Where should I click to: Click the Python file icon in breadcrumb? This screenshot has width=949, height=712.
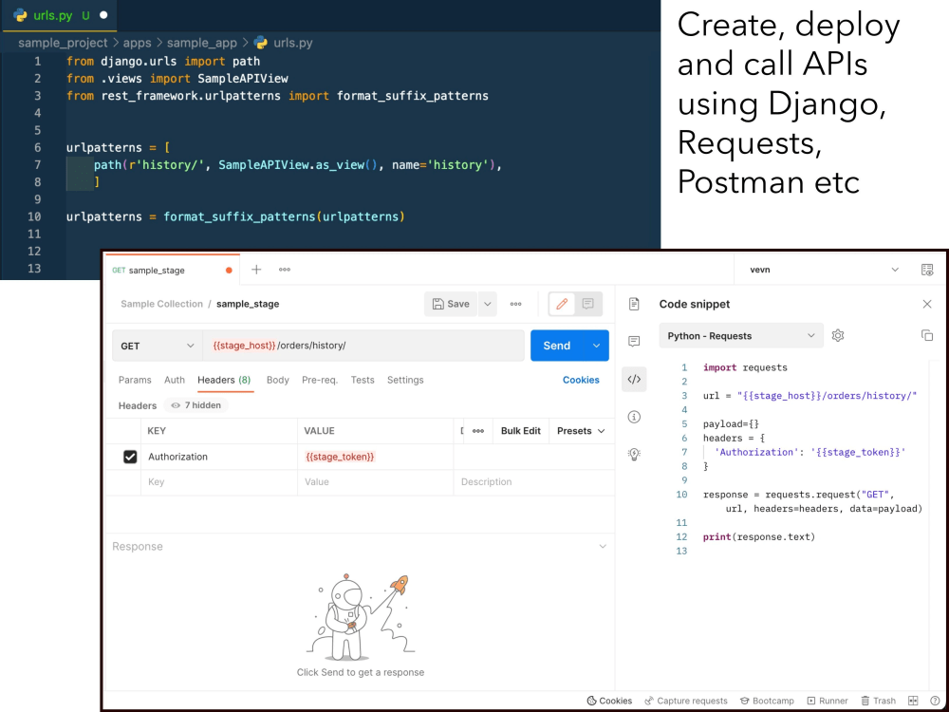(x=261, y=43)
